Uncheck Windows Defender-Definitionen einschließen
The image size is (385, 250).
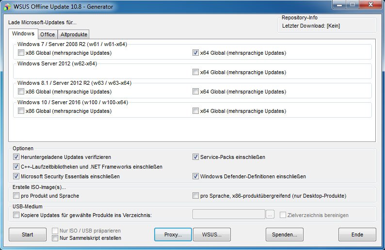pos(195,176)
